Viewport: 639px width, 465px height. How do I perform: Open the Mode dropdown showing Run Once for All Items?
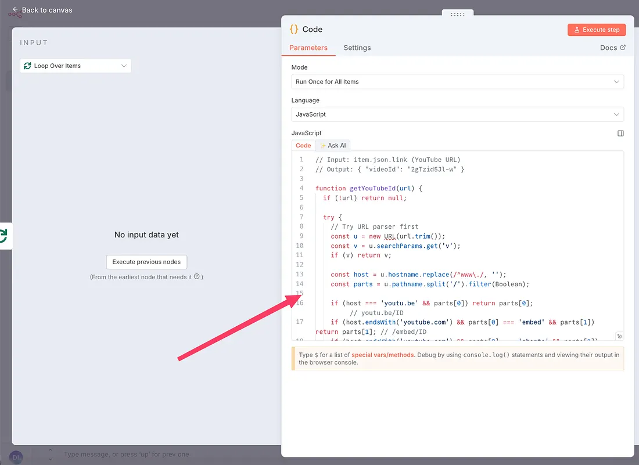tap(457, 82)
